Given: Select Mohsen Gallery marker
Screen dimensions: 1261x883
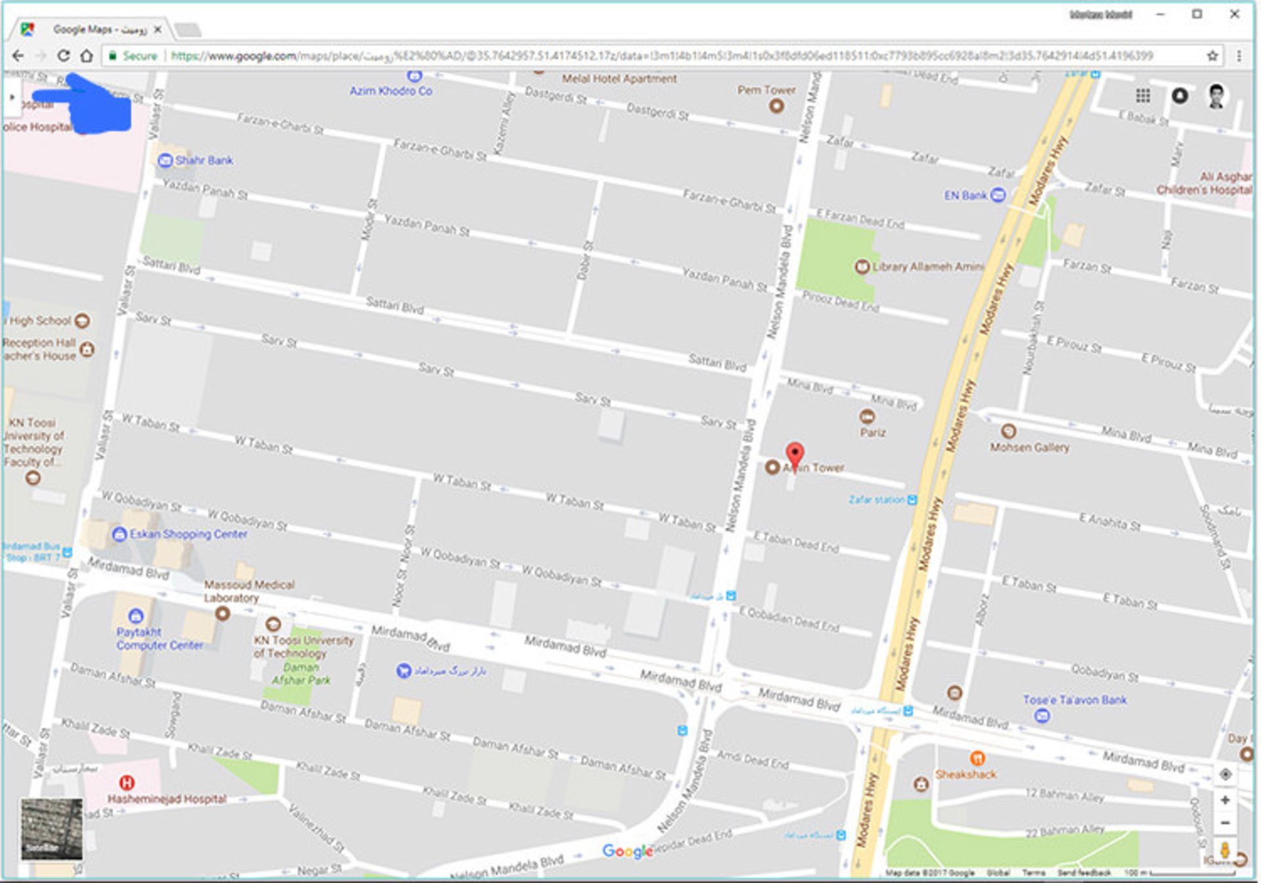Looking at the screenshot, I should click(1009, 432).
